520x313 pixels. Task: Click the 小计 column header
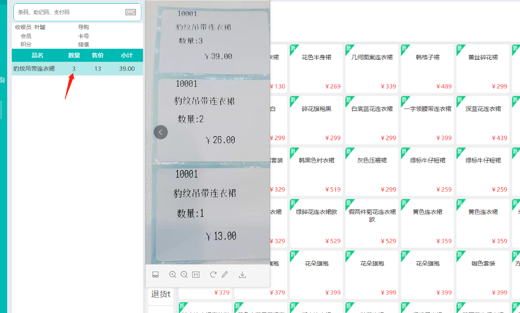pos(127,55)
